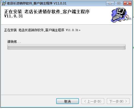Go back using 上一步(B) button
The height and width of the screenshot is (109, 134).
pyautogui.click(x=93, y=101)
